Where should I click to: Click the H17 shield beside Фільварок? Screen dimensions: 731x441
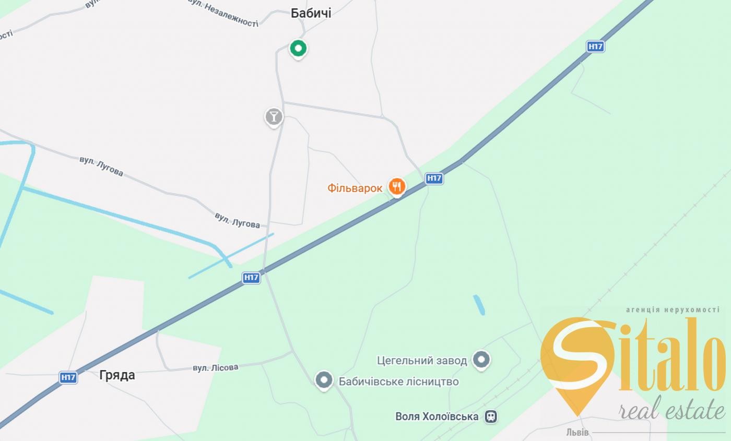(x=434, y=178)
